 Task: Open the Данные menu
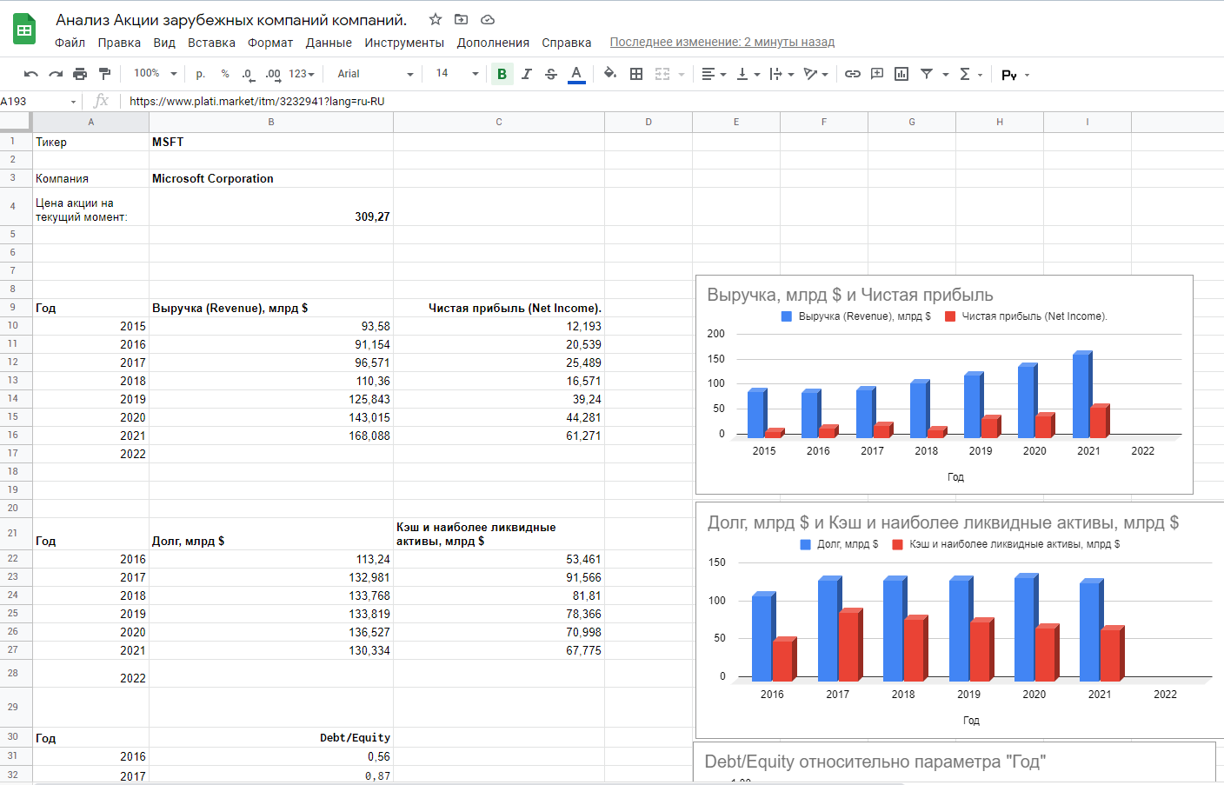tap(329, 43)
